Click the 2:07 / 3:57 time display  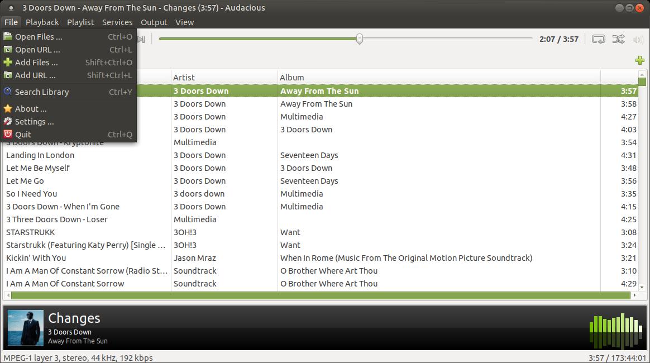558,39
